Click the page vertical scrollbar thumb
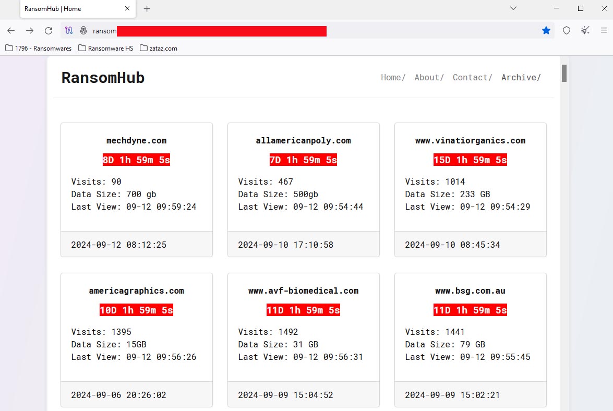 point(564,74)
